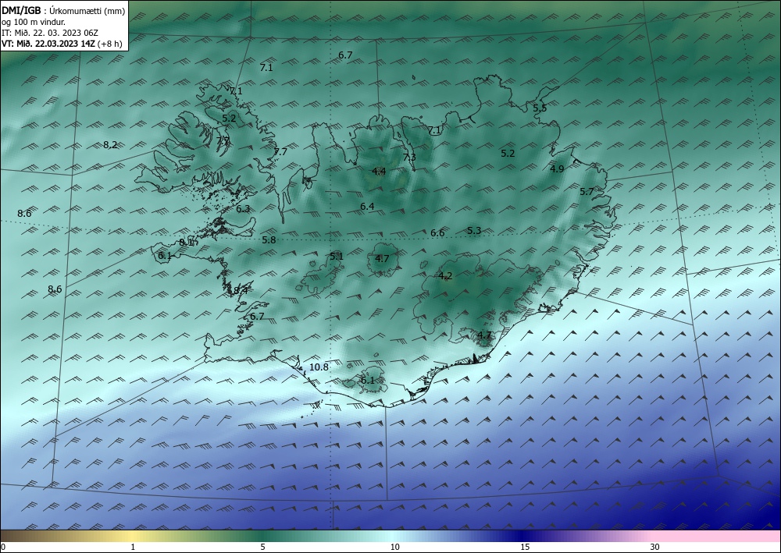Select the 4.2 value label
This screenshot has width=781, height=553.
445,276
